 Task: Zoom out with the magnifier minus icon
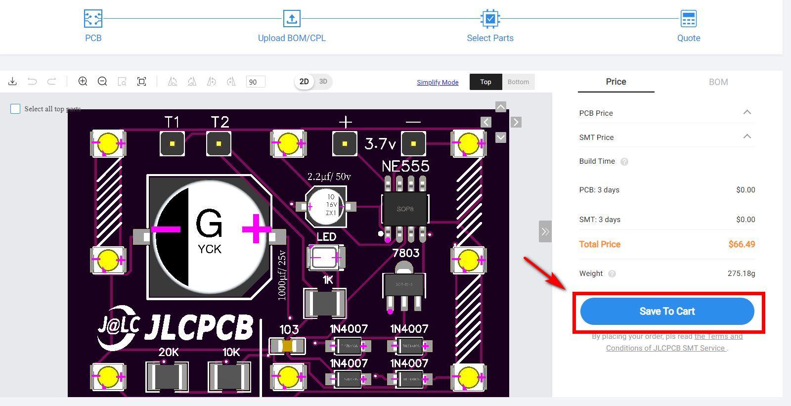[x=102, y=81]
